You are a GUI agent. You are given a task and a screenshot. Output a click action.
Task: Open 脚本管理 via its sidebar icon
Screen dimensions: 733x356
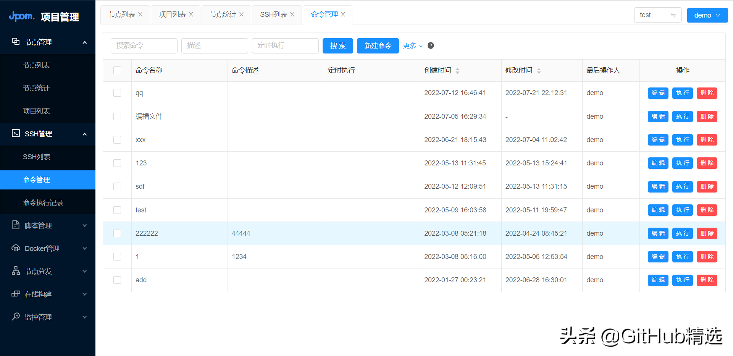[16, 225]
